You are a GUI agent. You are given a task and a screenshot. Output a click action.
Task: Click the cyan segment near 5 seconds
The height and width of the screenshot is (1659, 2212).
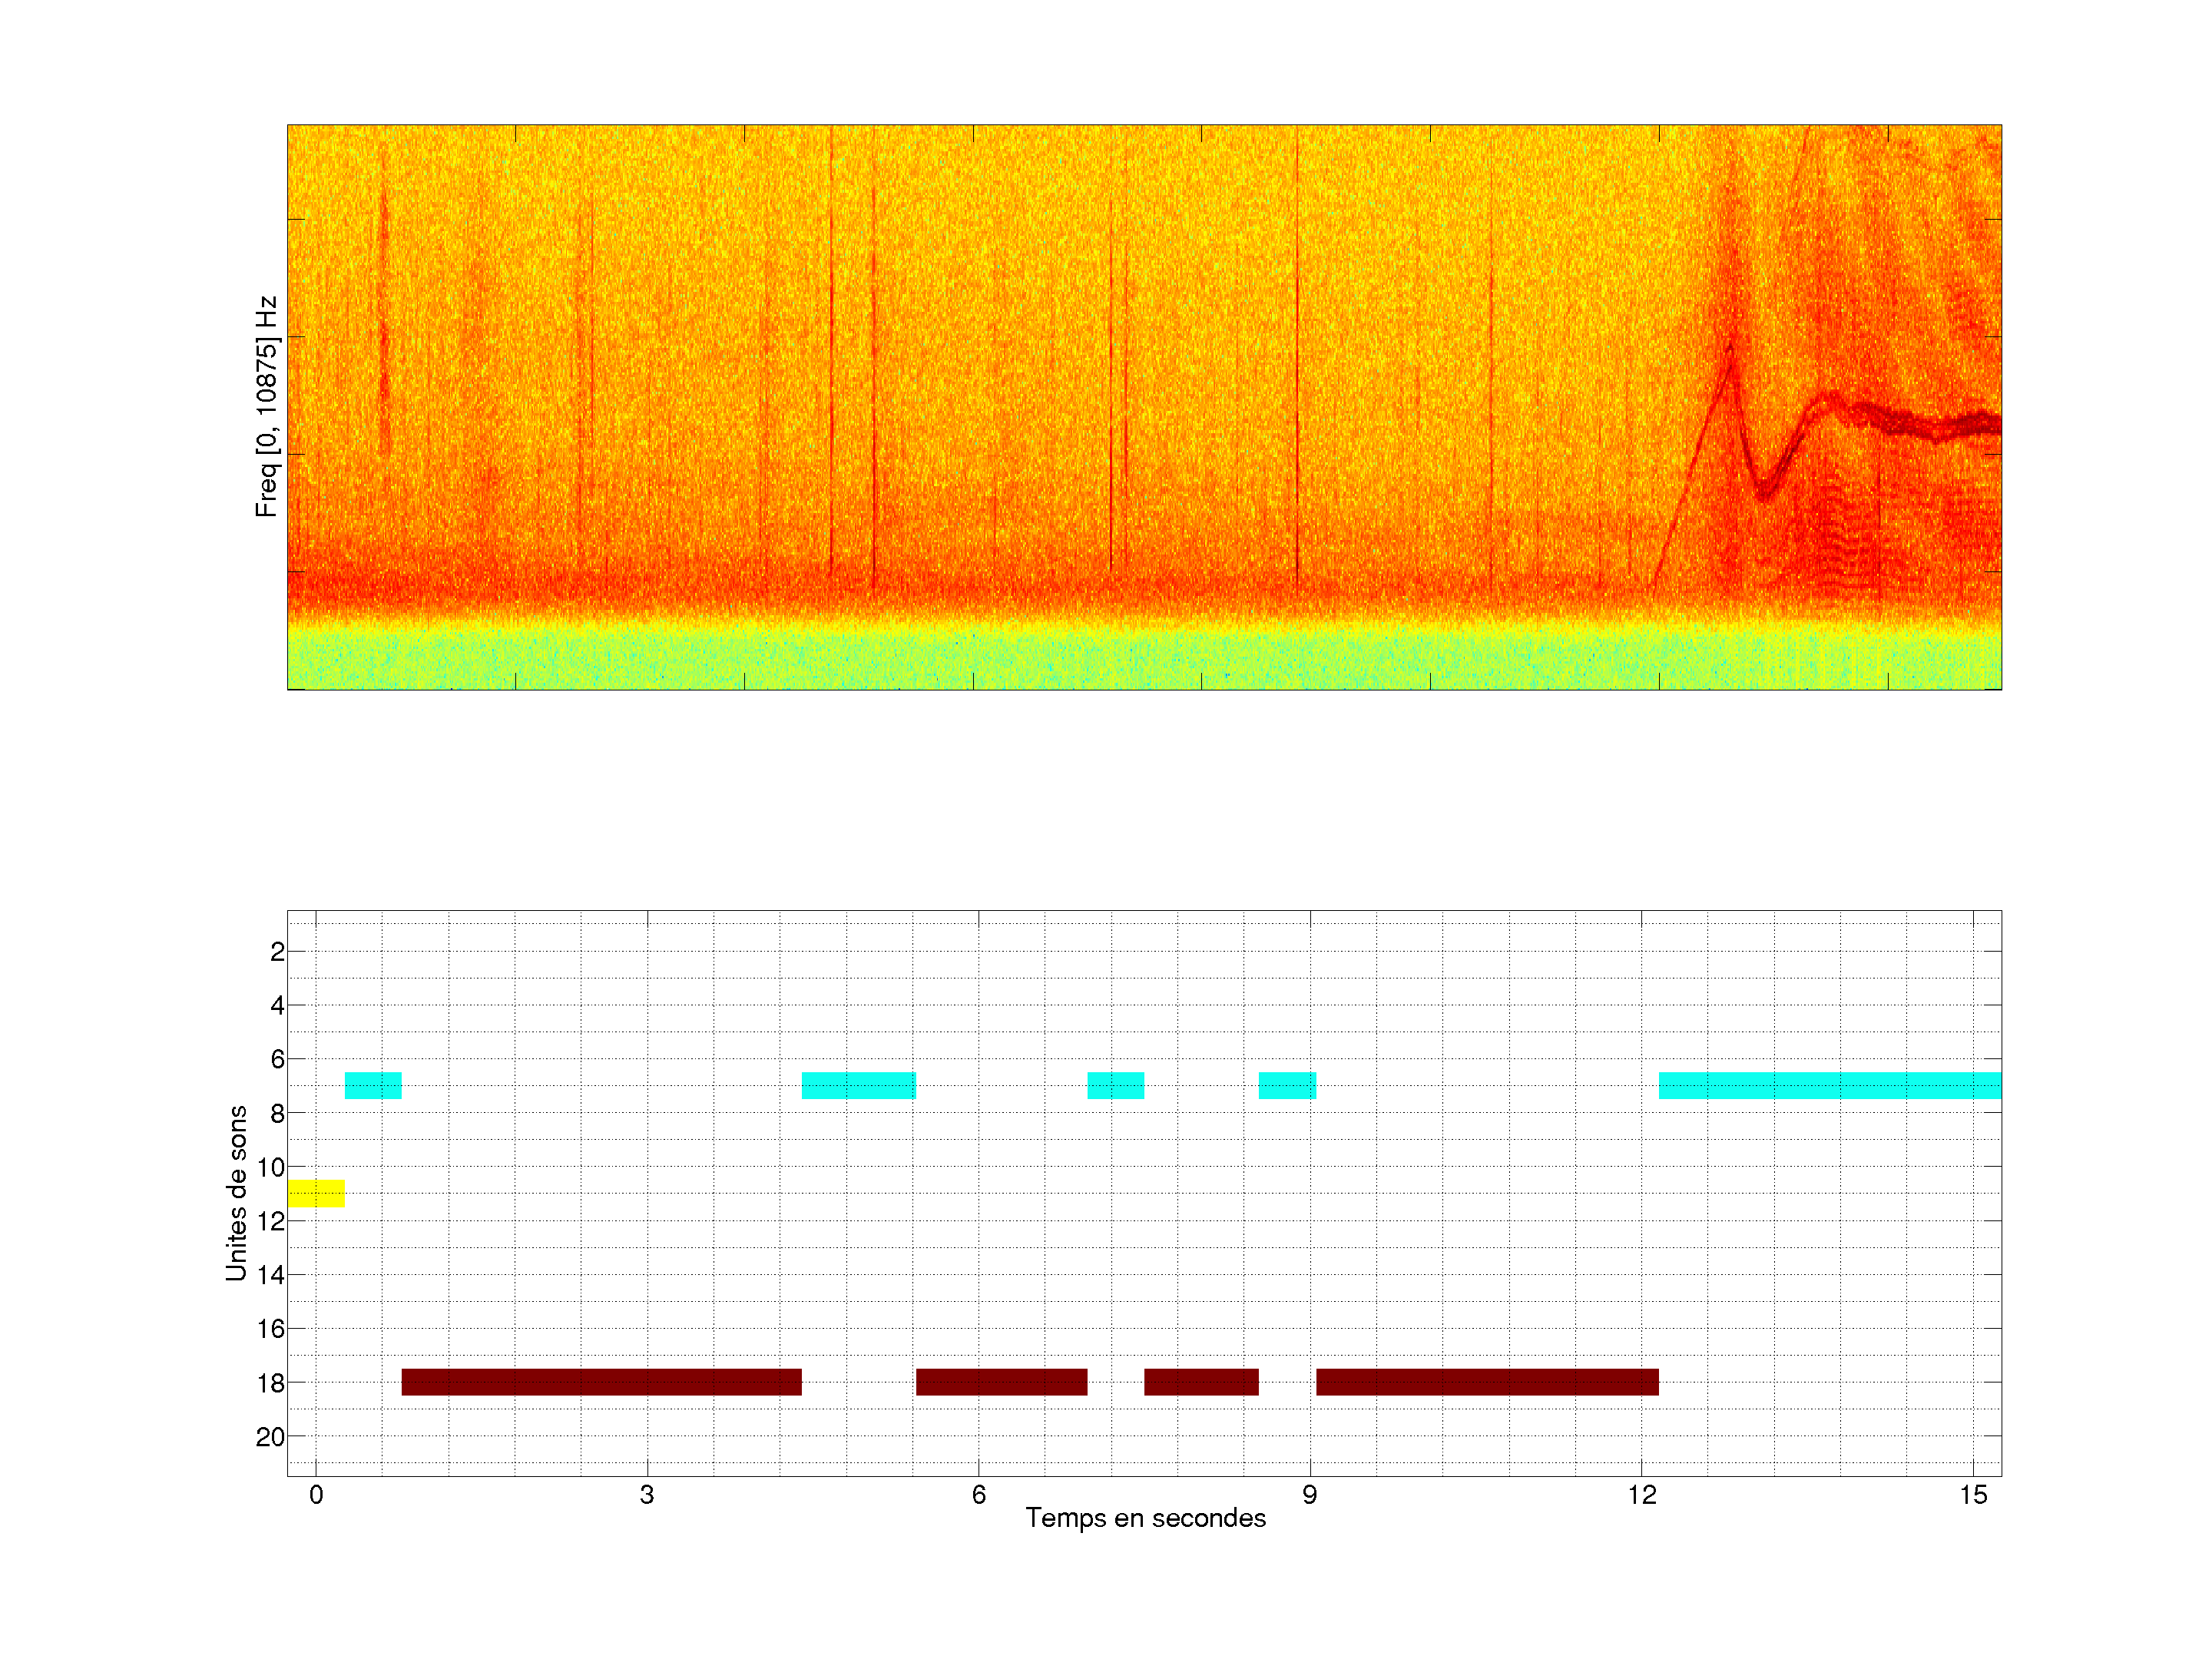(x=858, y=1085)
